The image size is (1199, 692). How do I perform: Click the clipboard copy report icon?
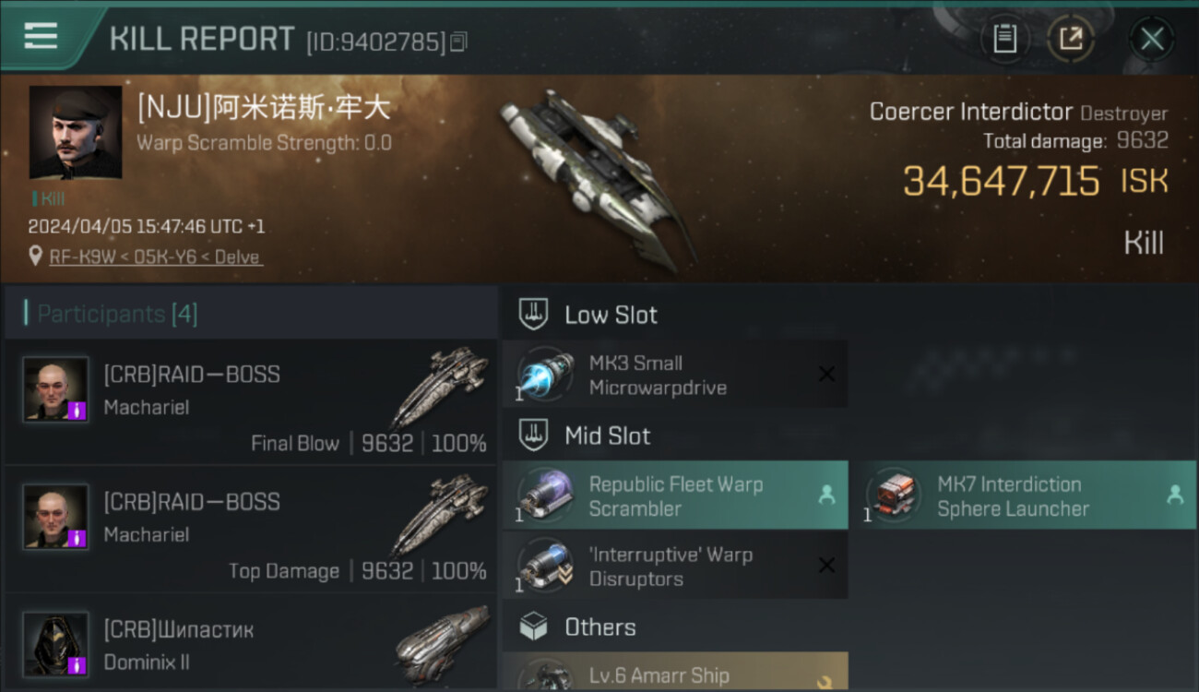pyautogui.click(x=1004, y=39)
